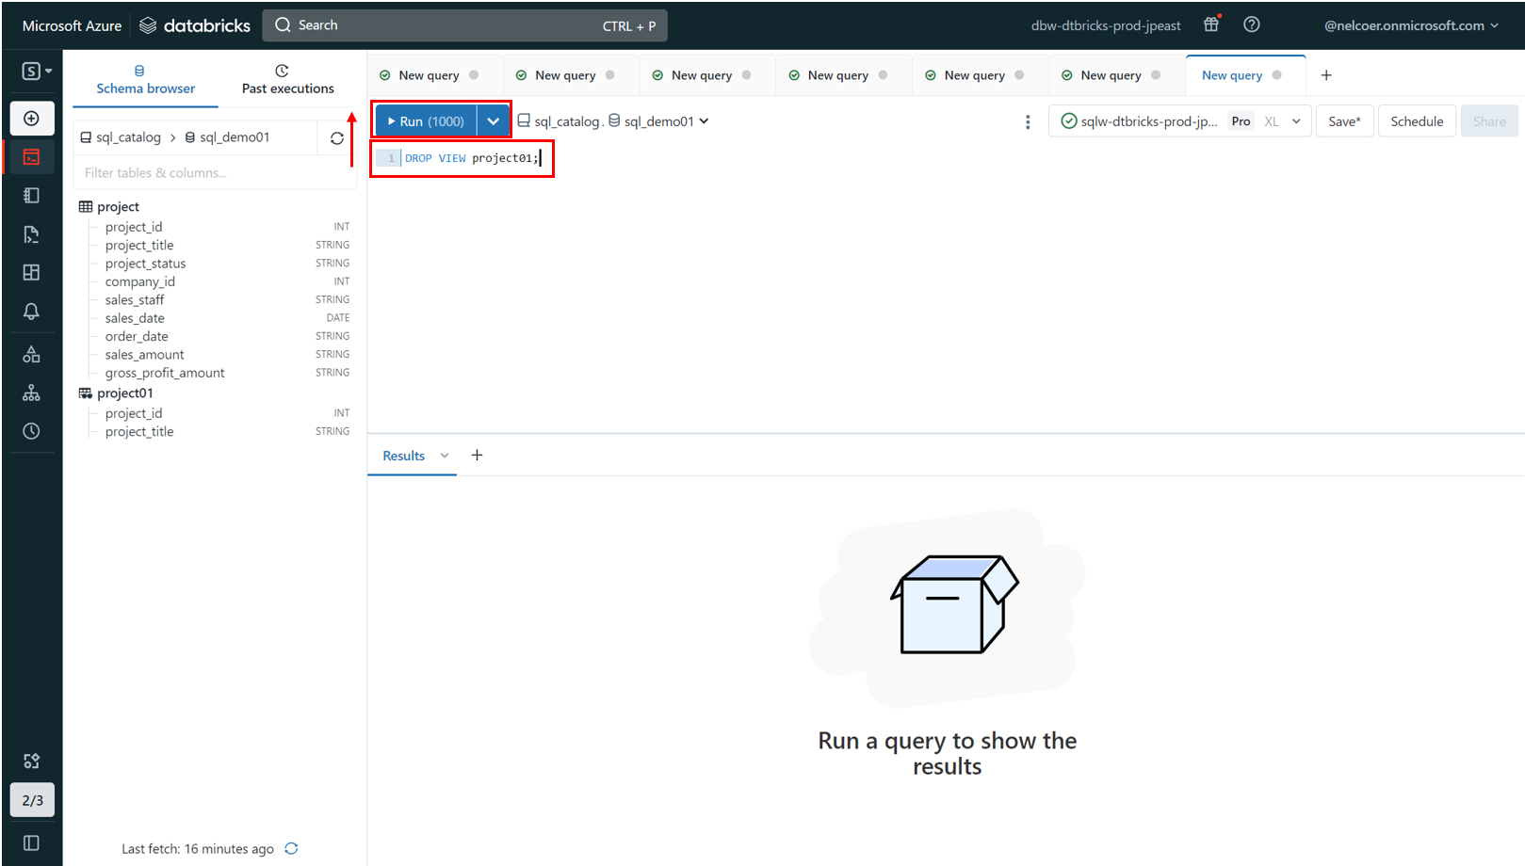Open the SQL Editor sidebar icon

point(31,157)
